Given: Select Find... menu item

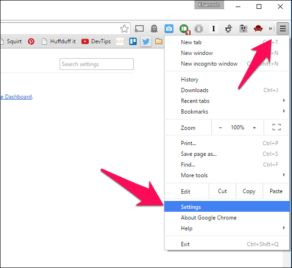Looking at the screenshot, I should tap(227, 165).
